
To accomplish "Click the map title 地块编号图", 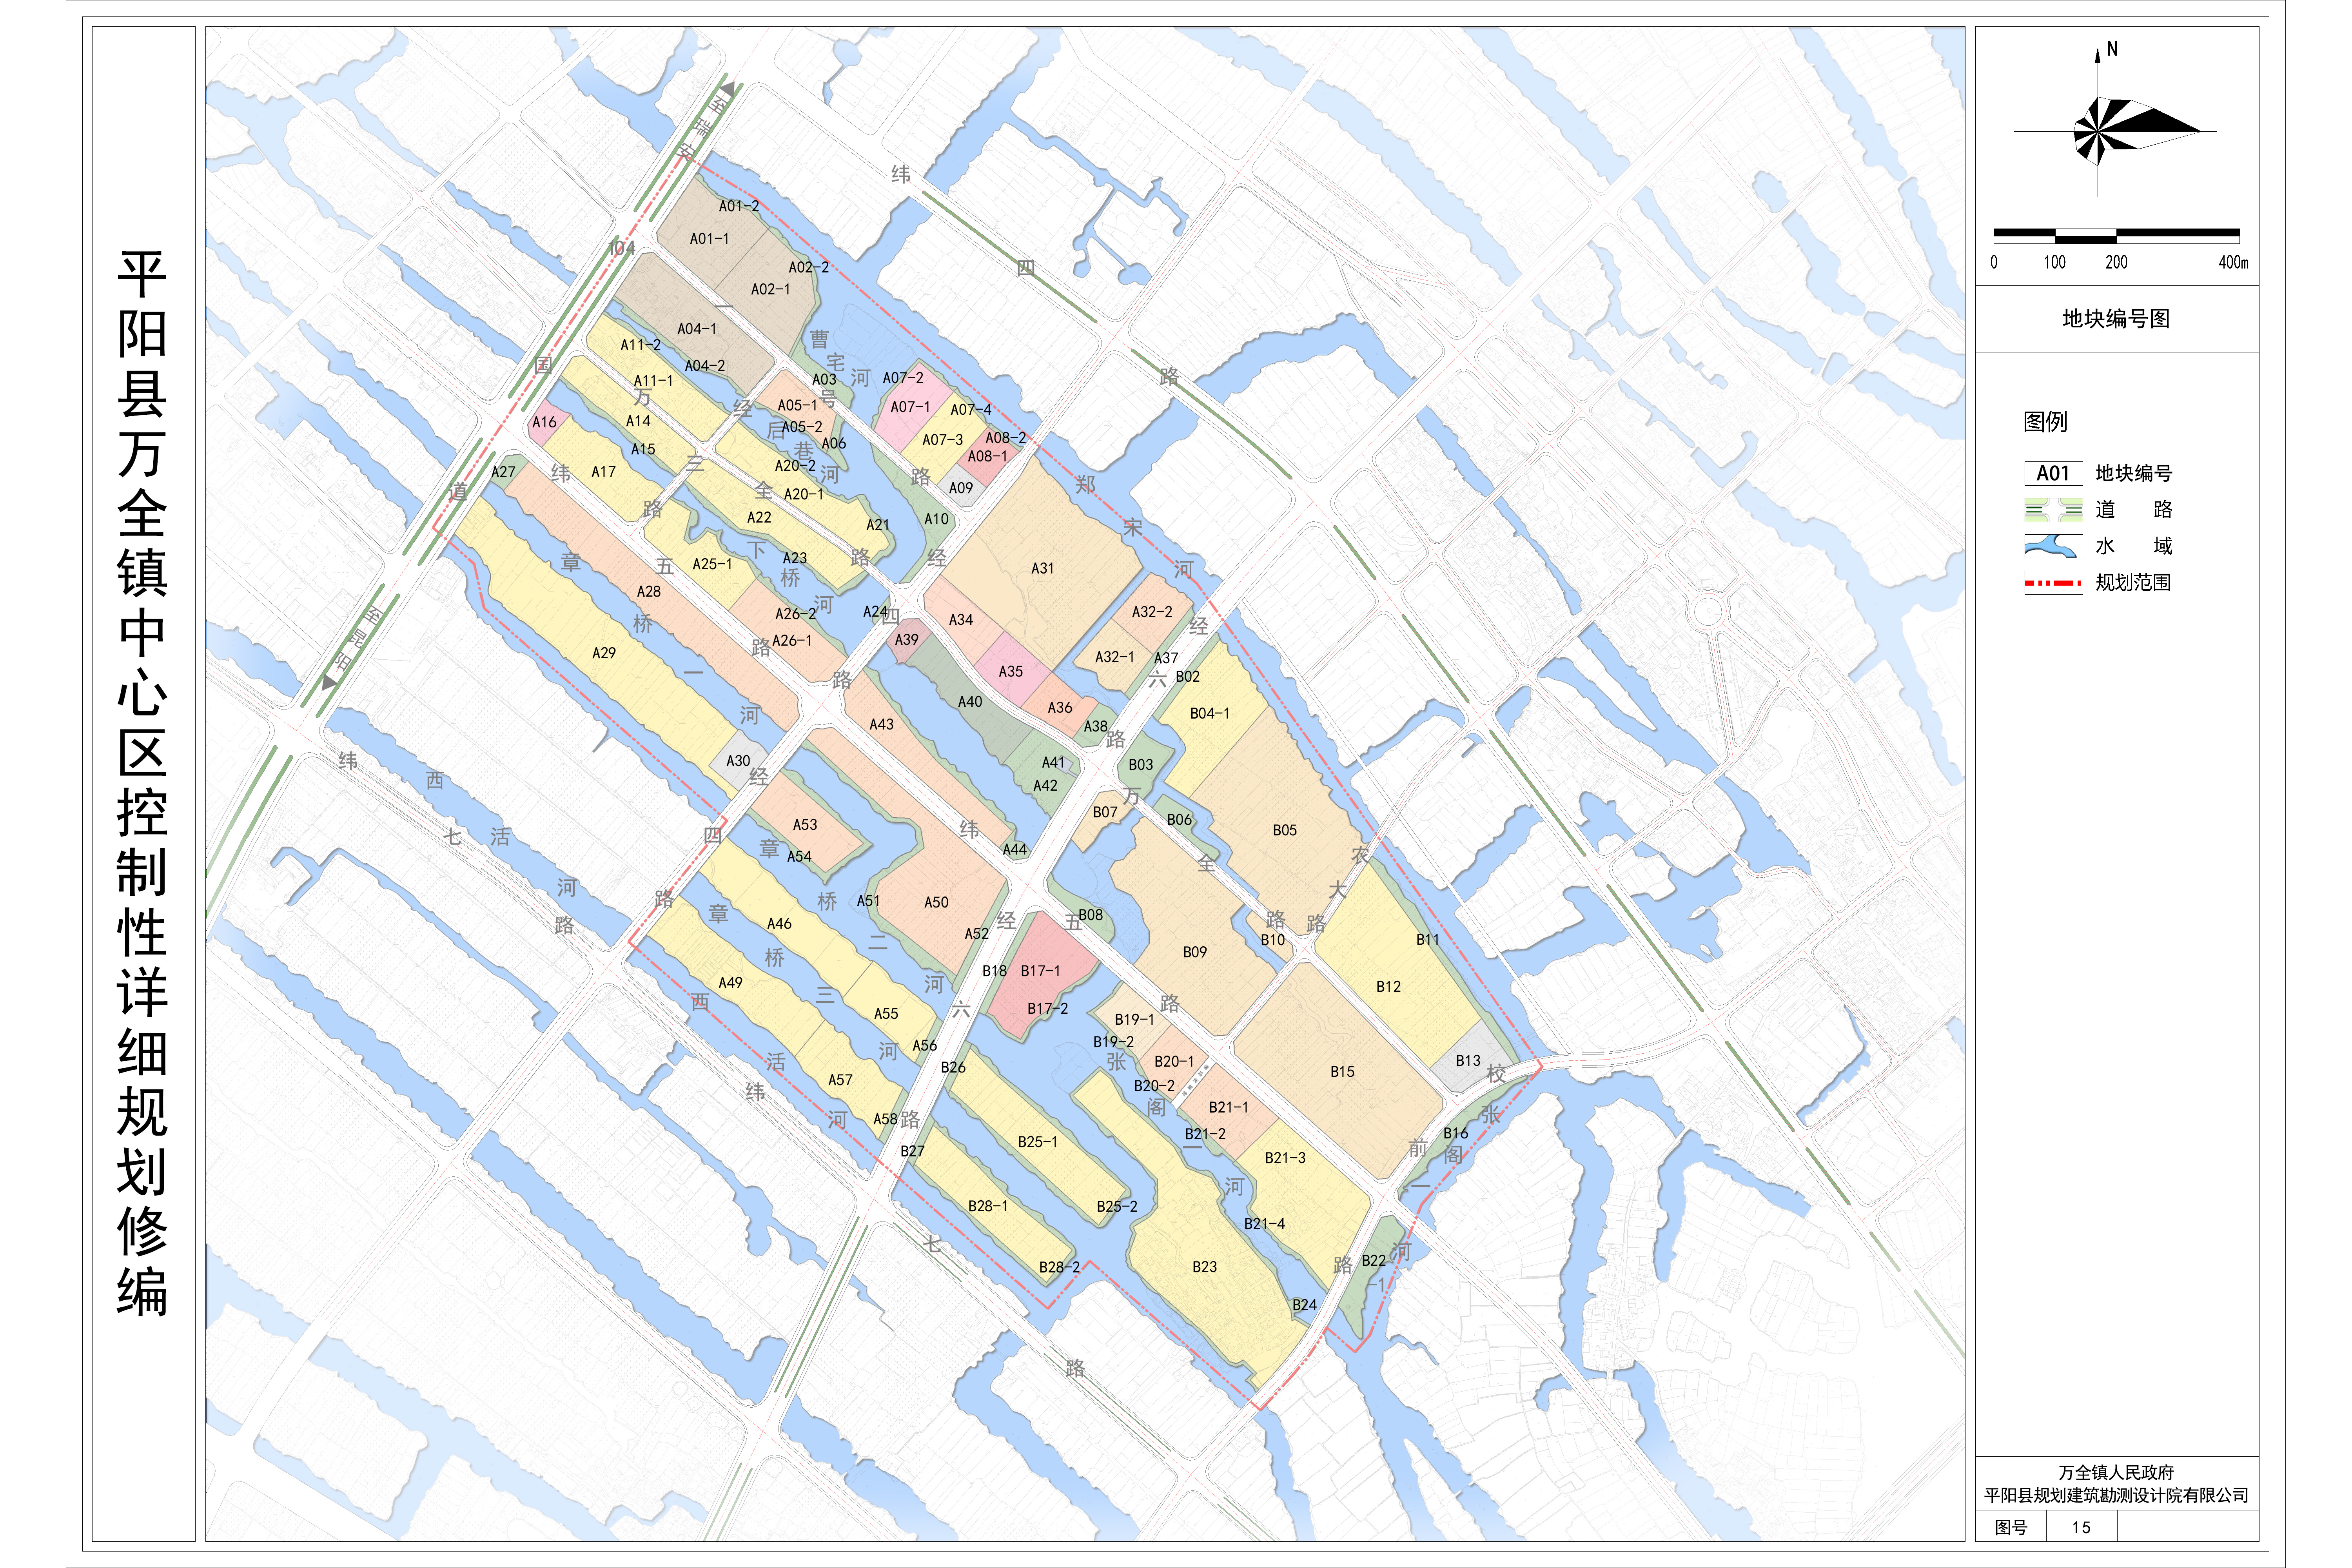I will 2116,319.
